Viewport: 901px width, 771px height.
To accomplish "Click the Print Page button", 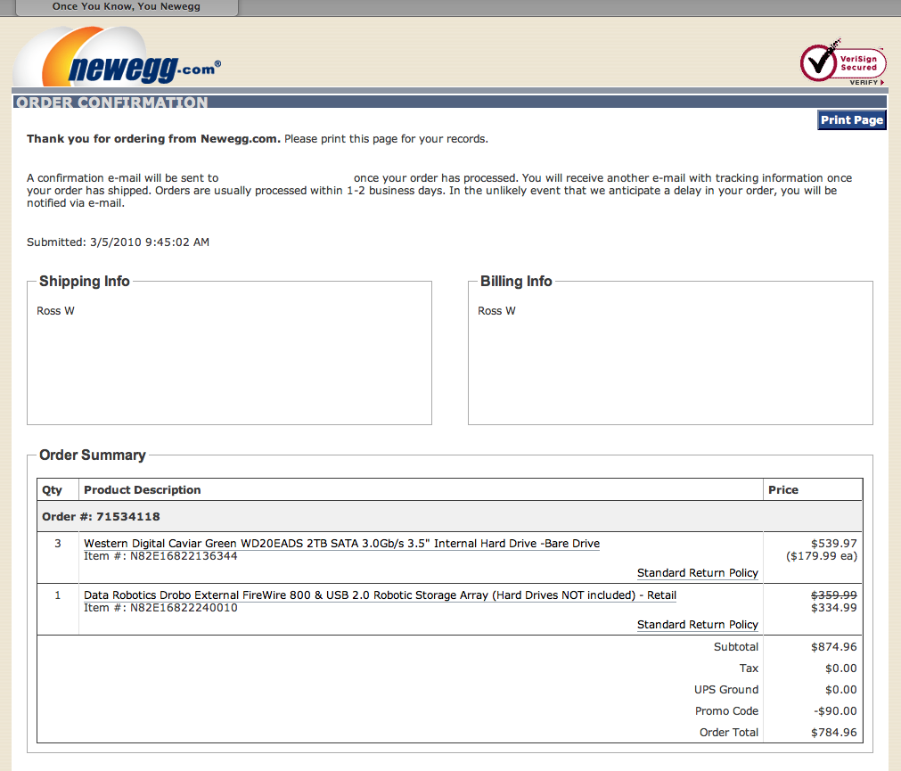I will 852,120.
